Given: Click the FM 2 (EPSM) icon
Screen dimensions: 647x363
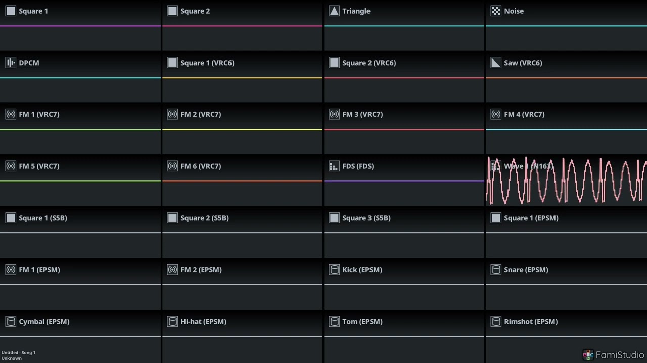Looking at the screenshot, I should tap(172, 270).
